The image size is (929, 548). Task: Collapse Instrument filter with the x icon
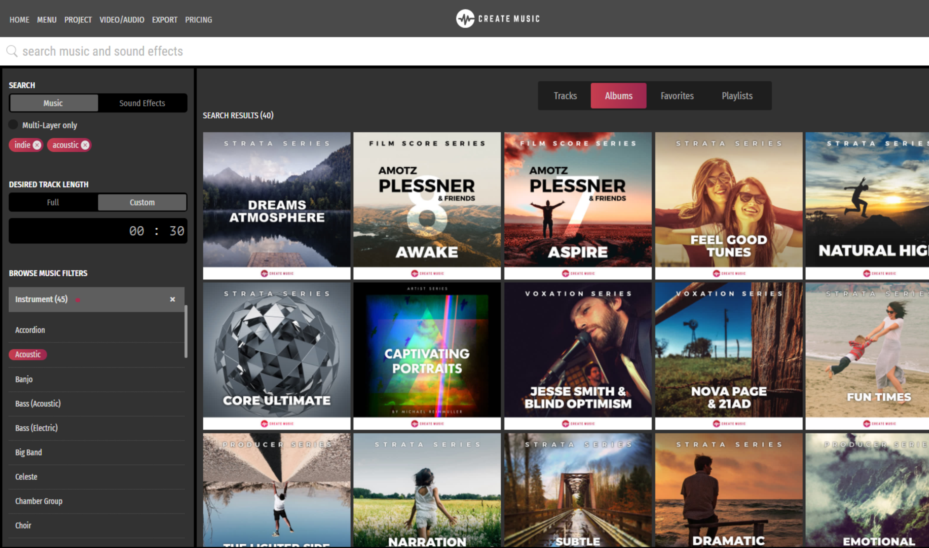[172, 299]
